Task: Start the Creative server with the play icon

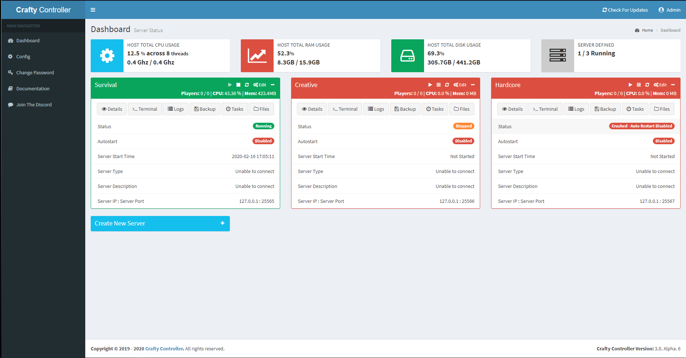Action: (x=430, y=84)
